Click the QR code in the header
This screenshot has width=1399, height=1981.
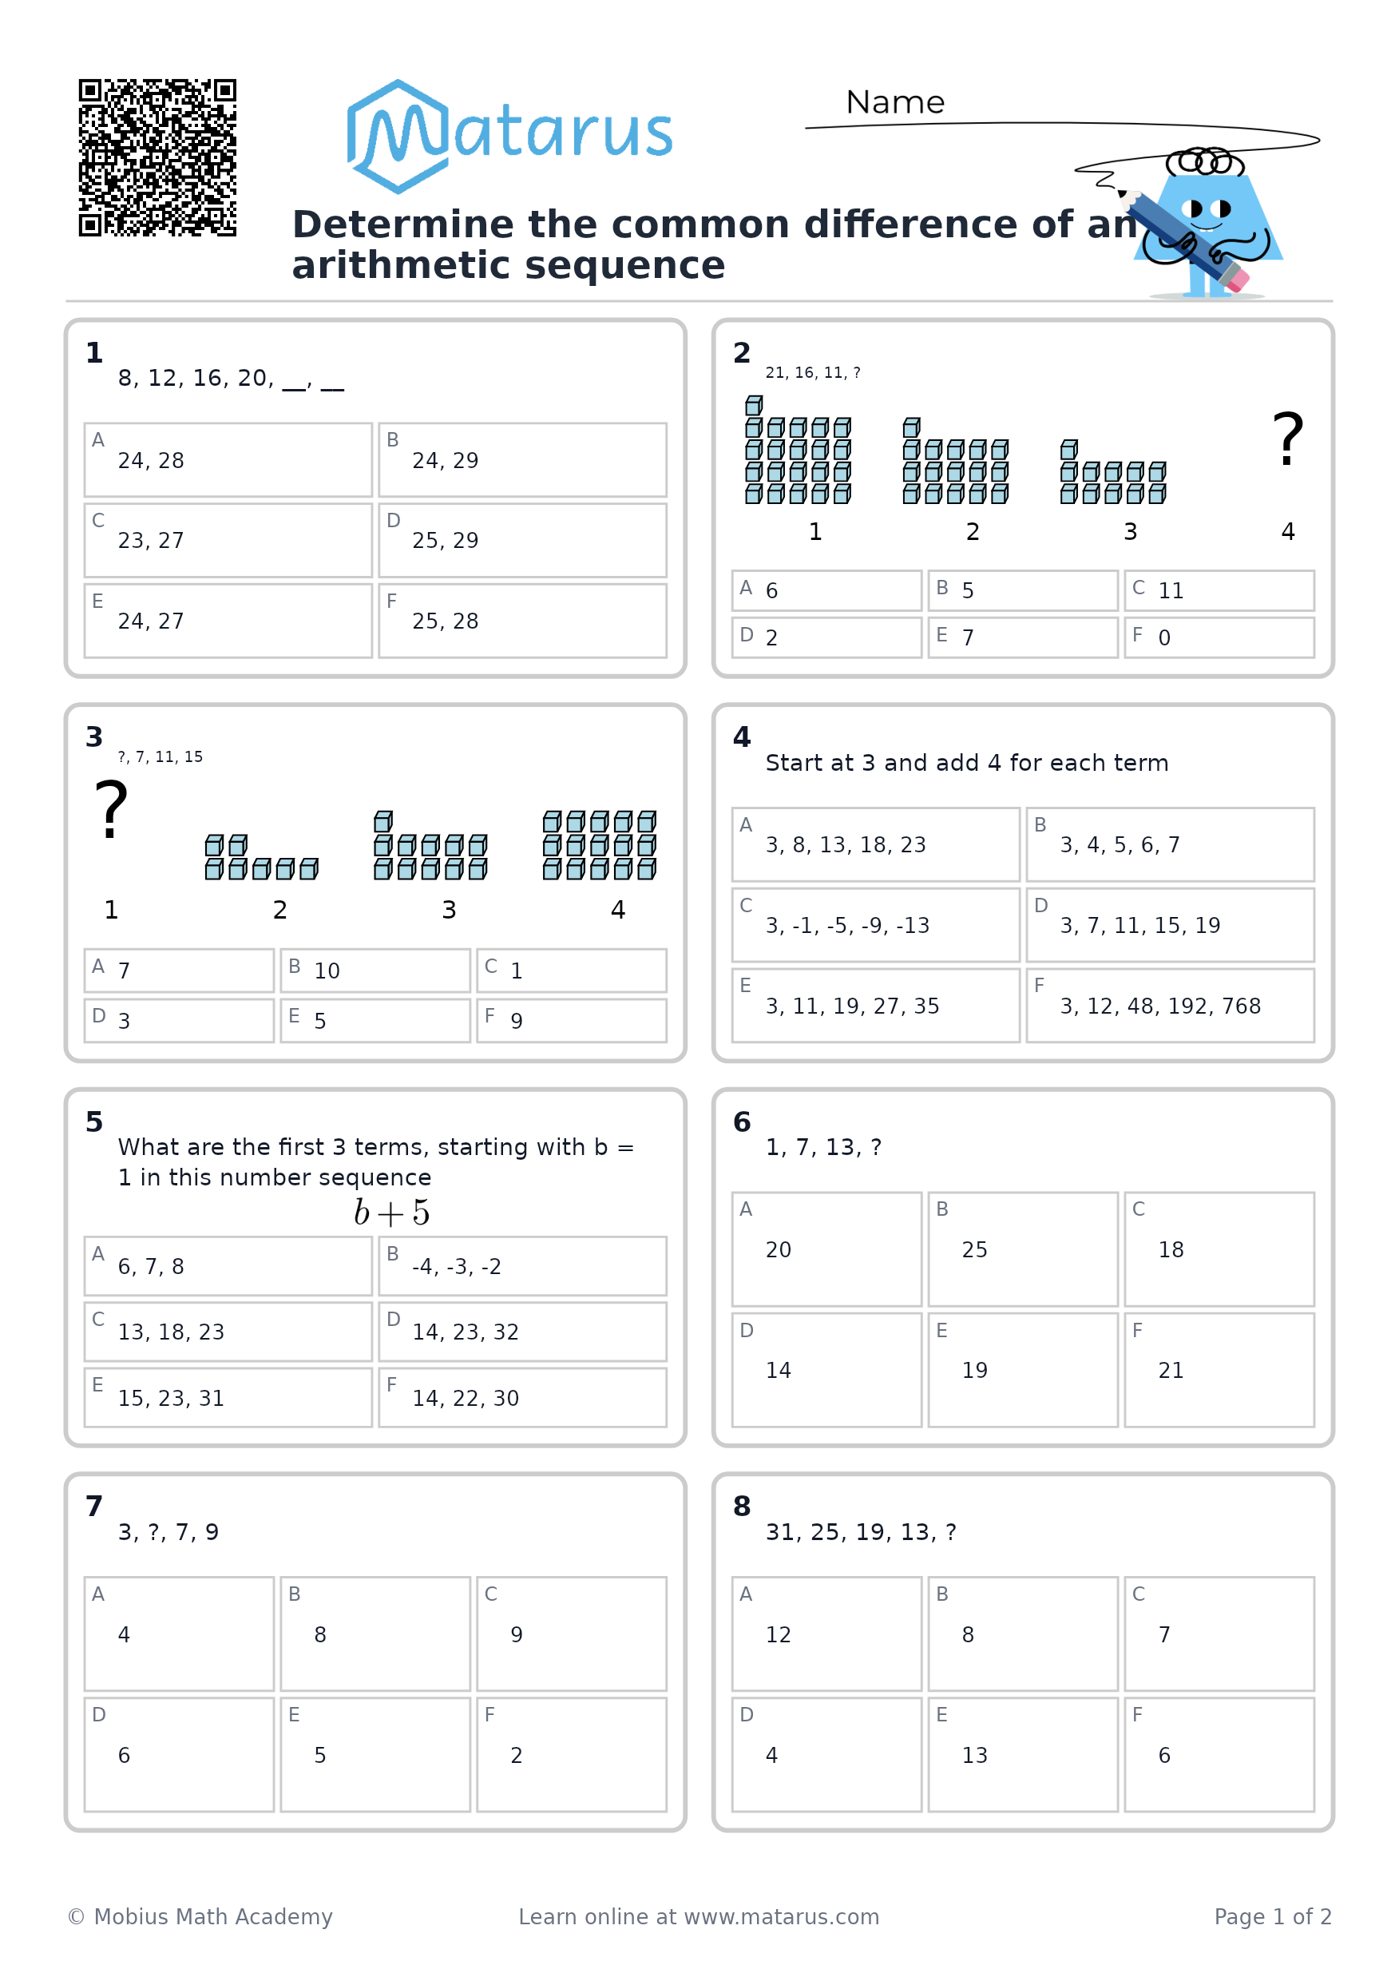pyautogui.click(x=158, y=158)
